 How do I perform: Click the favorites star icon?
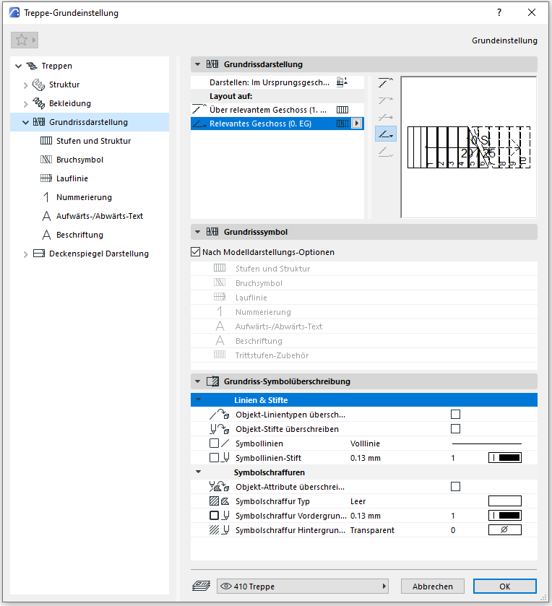(x=20, y=40)
